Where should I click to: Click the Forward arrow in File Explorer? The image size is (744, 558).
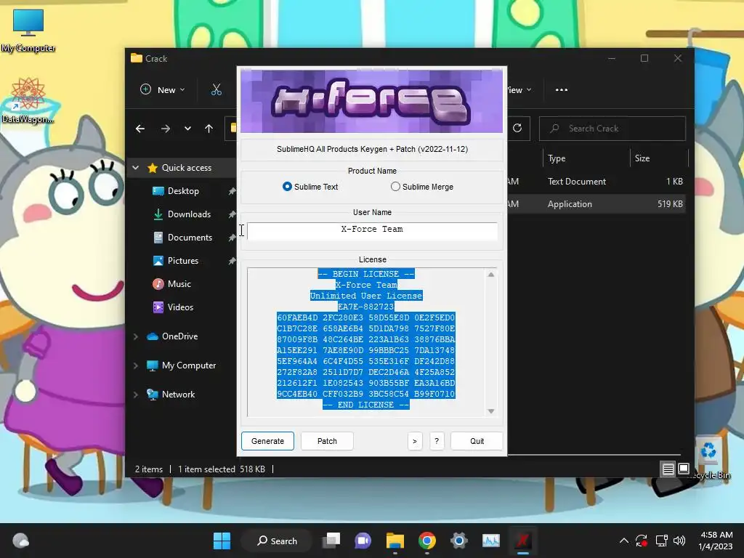(x=165, y=129)
